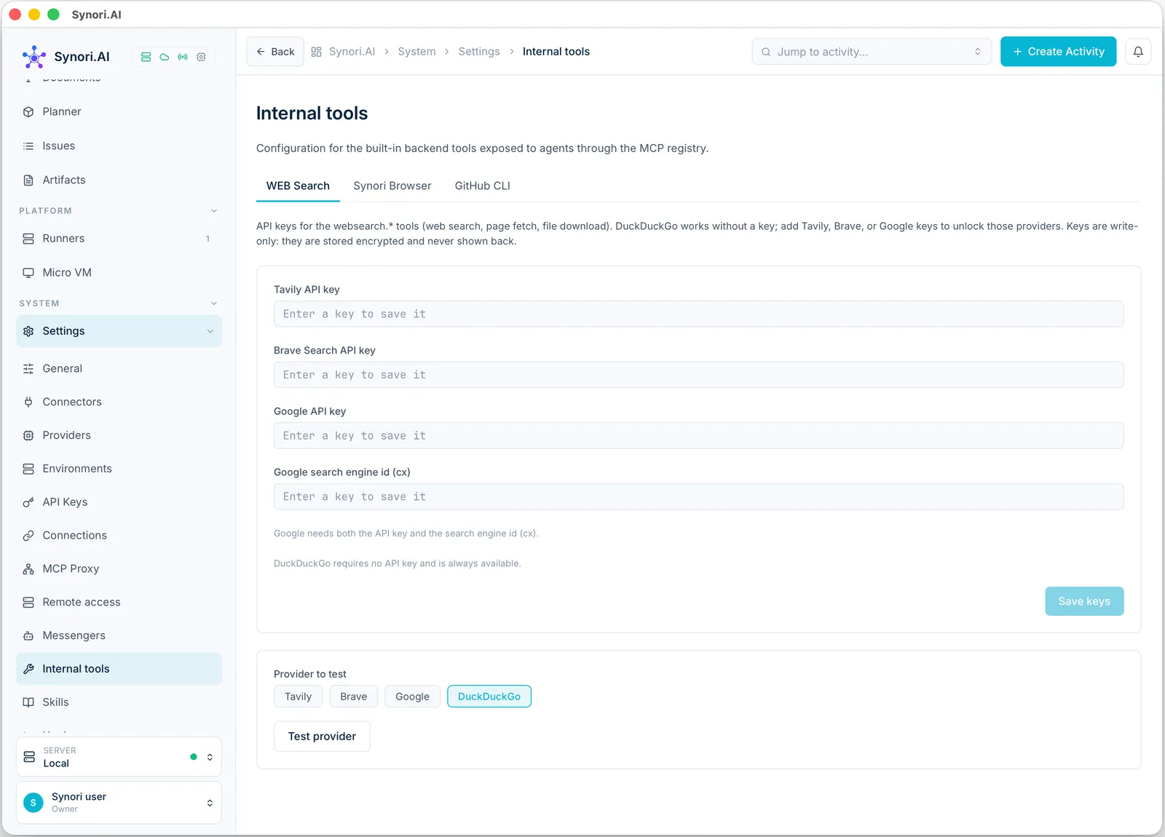
Task: Open Remote access settings
Action: [119, 603]
